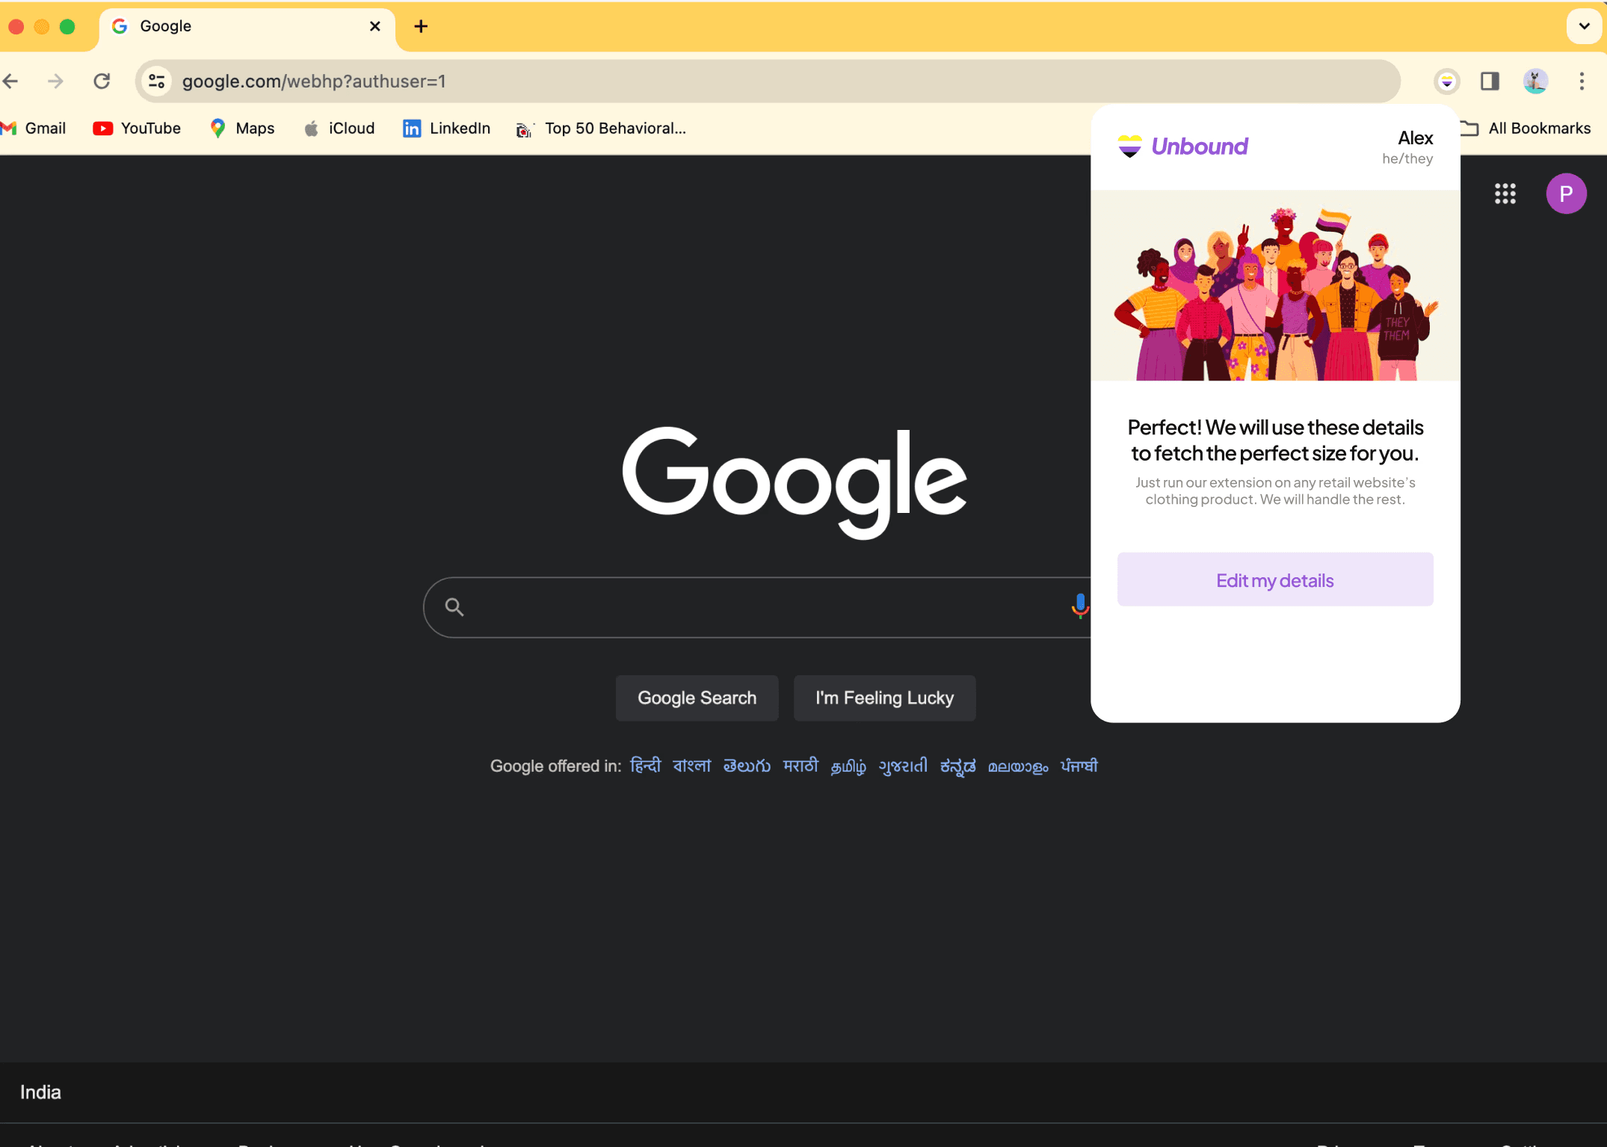The width and height of the screenshot is (1607, 1147).
Task: Click the Google Search button
Action: [697, 698]
